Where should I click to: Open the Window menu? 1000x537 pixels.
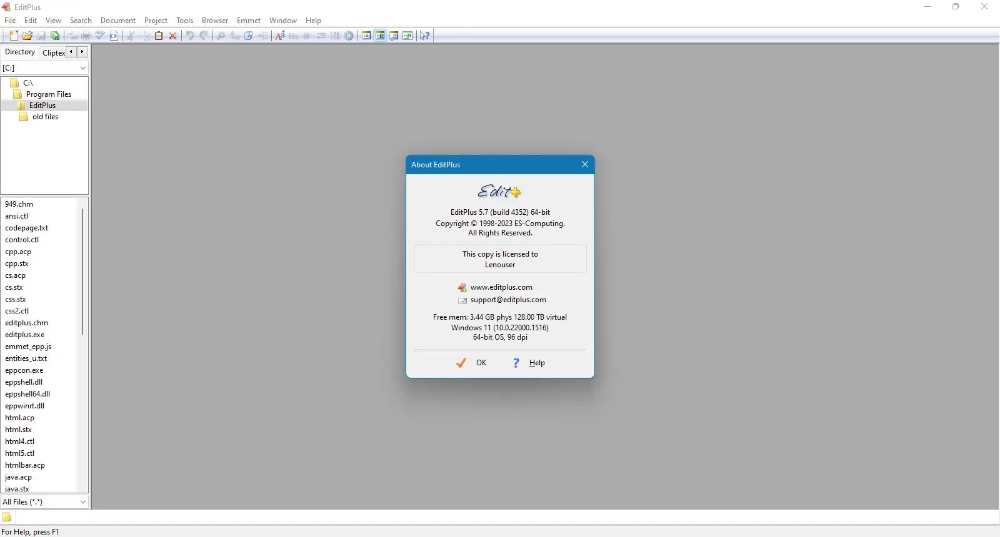point(283,21)
